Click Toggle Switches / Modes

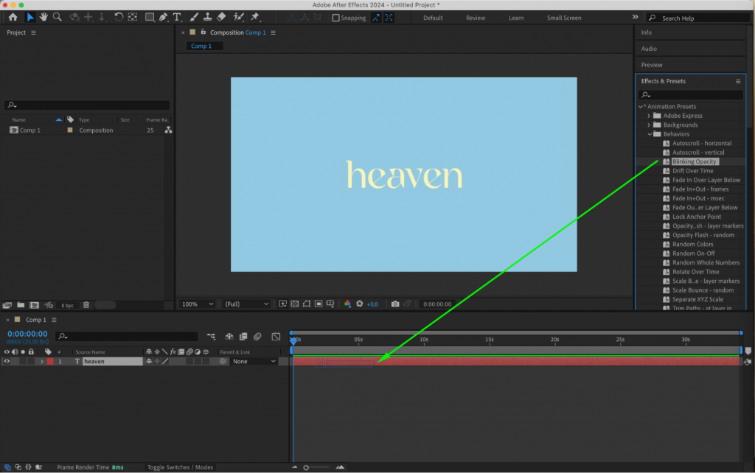pos(180,466)
